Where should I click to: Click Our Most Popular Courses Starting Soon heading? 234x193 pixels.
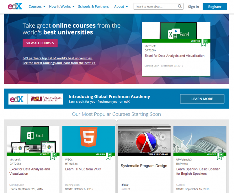116,114
